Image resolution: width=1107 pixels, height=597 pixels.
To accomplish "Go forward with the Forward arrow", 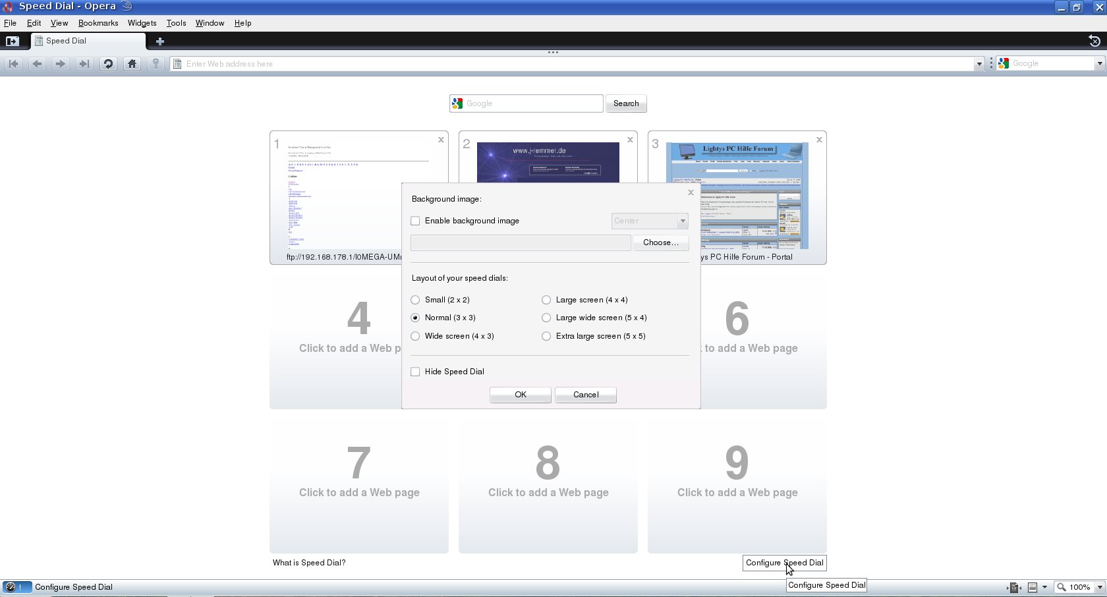I will click(x=61, y=64).
